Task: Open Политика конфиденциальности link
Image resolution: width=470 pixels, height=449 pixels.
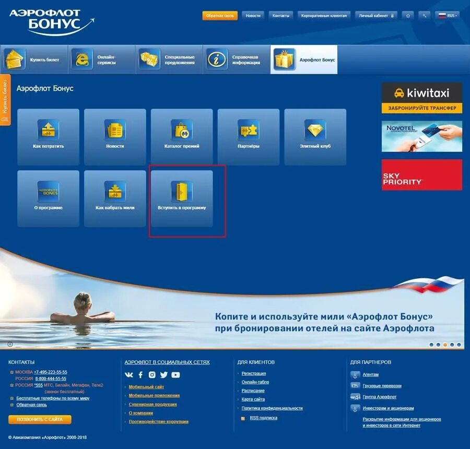Action: (272, 408)
